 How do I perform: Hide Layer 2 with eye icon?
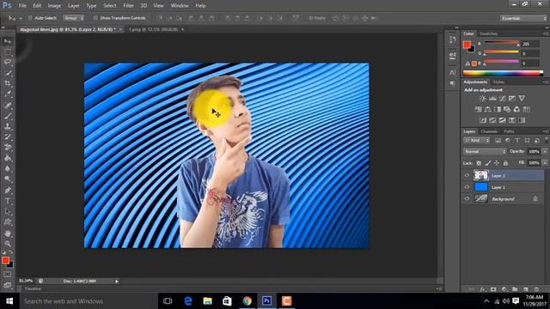click(x=467, y=175)
